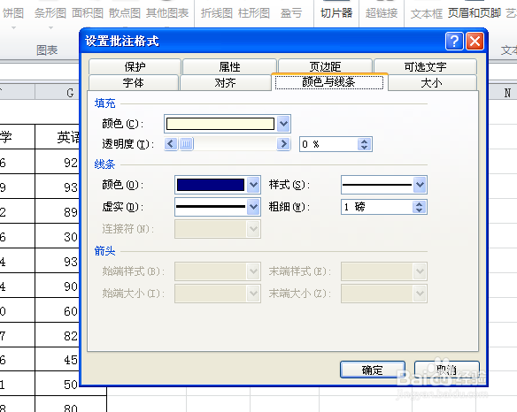The width and height of the screenshot is (517, 412).
Task: Select spreadsheet cell containing 92
Action: pyautogui.click(x=57, y=162)
